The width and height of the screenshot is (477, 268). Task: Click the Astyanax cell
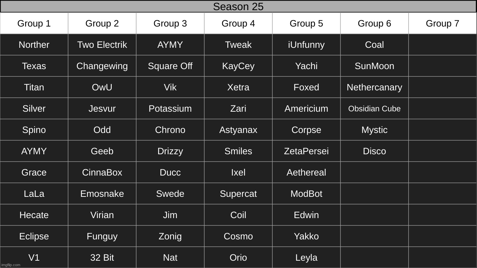point(238,130)
